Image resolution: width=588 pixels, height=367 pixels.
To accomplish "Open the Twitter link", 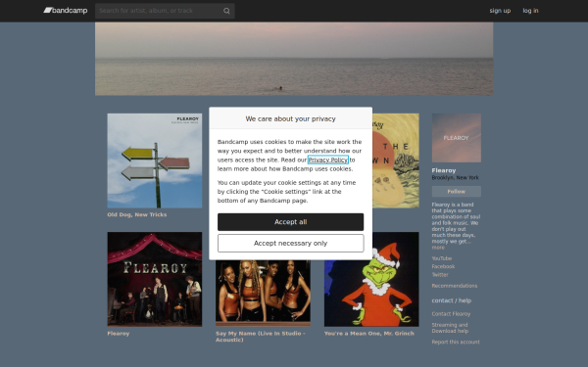I will coord(440,274).
